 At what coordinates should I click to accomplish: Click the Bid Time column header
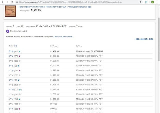(79, 46)
